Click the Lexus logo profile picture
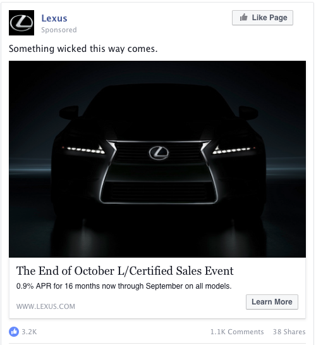The image size is (316, 345). click(21, 23)
